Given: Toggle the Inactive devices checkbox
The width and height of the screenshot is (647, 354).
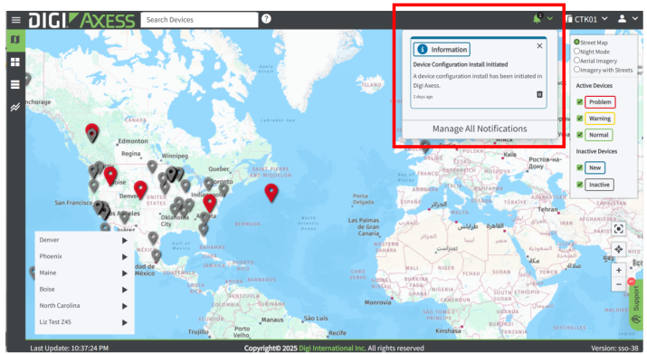Looking at the screenshot, I should click(x=579, y=184).
